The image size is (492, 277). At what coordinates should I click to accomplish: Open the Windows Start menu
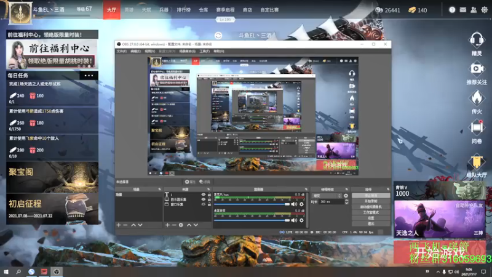point(6,271)
